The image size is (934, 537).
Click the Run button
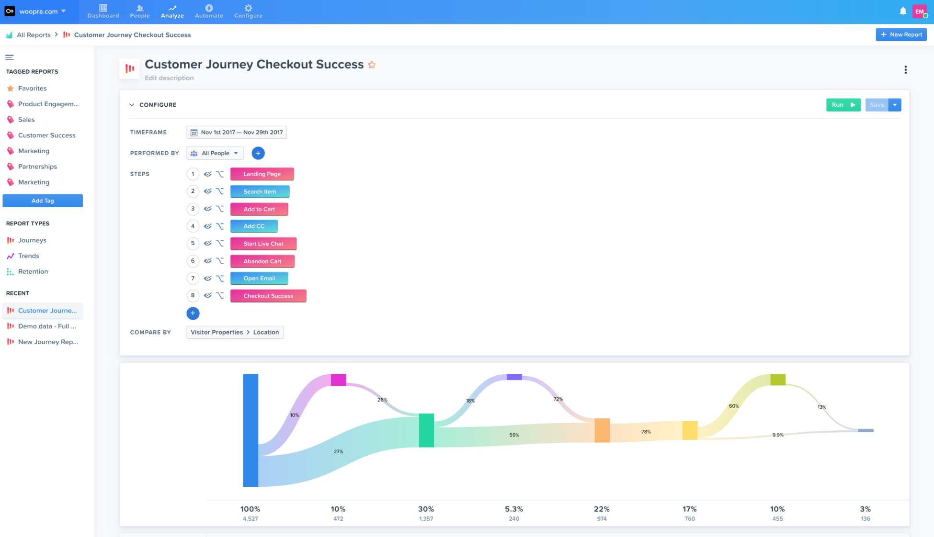[x=843, y=105]
